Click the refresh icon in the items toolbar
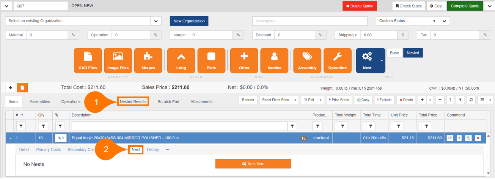 [x=470, y=100]
